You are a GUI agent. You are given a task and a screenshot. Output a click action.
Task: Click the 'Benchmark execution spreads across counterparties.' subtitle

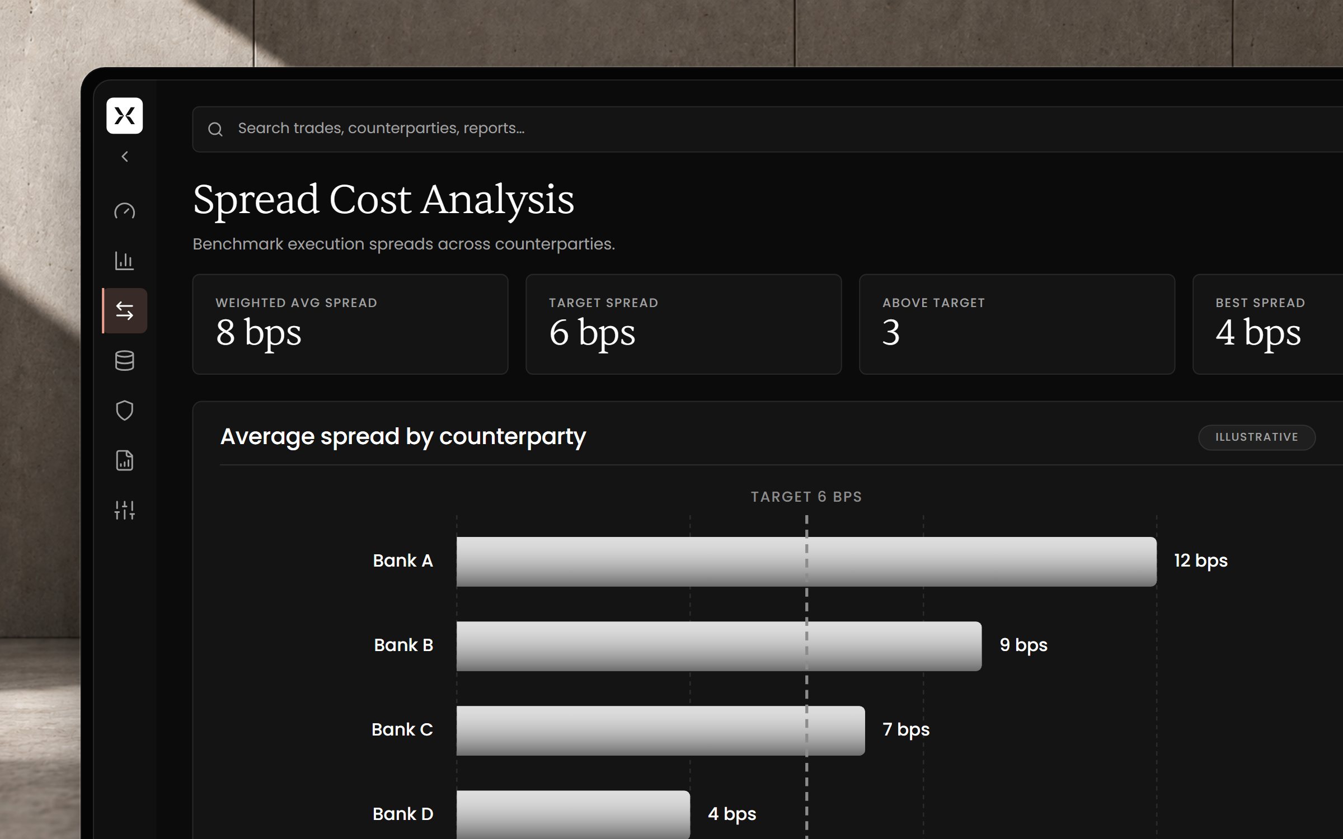pyautogui.click(x=403, y=244)
